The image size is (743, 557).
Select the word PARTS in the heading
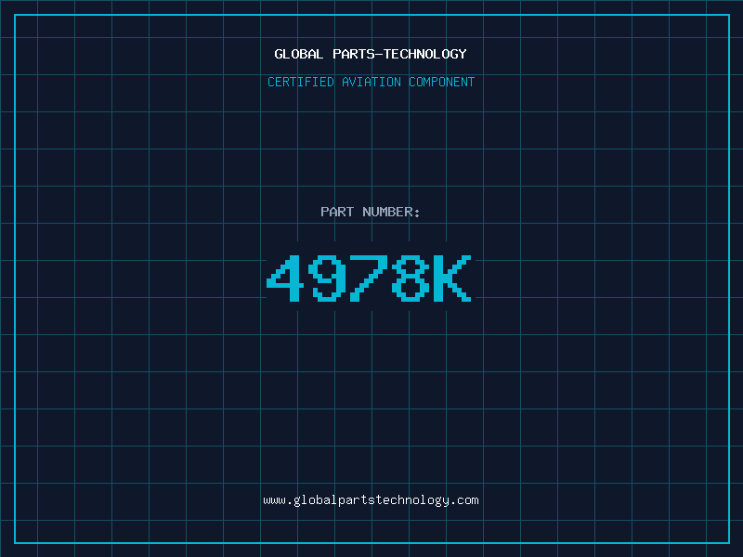tap(353, 54)
